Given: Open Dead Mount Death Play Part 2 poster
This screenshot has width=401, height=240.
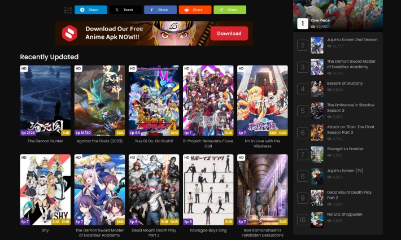Looking at the screenshot, I should point(154,190).
